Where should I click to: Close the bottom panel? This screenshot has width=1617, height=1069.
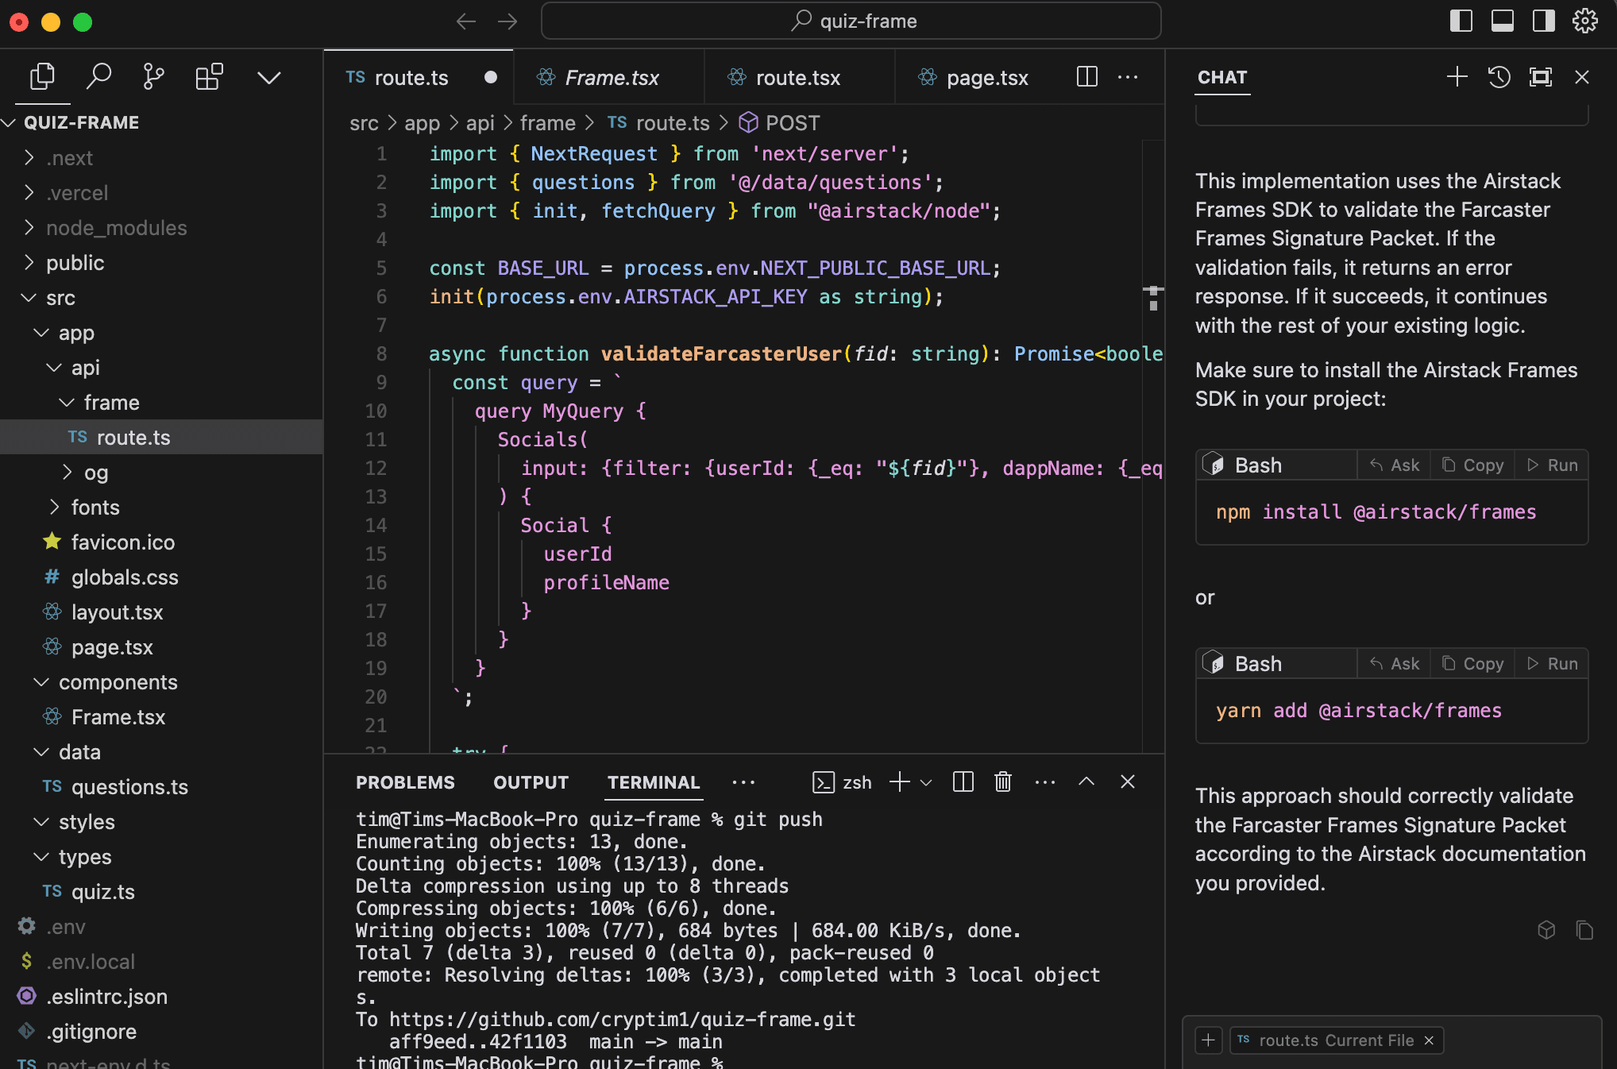click(1128, 782)
